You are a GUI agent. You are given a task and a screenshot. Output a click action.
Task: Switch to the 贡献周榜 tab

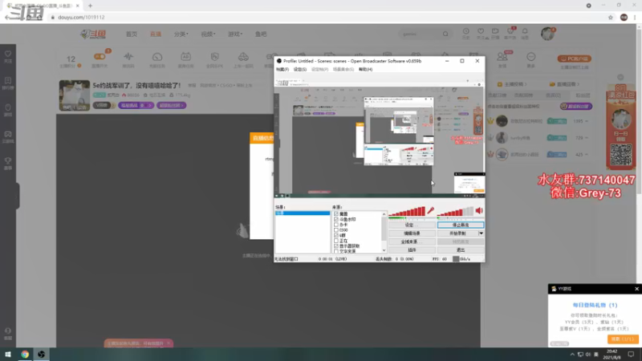click(524, 95)
